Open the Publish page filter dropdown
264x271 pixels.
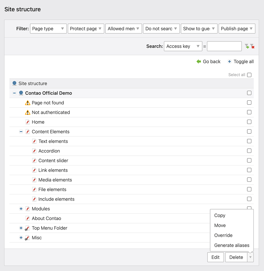237,29
